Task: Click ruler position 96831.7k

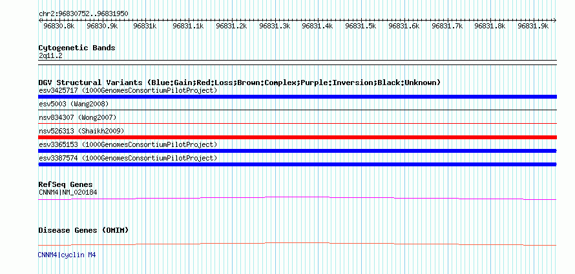Action: click(447, 26)
